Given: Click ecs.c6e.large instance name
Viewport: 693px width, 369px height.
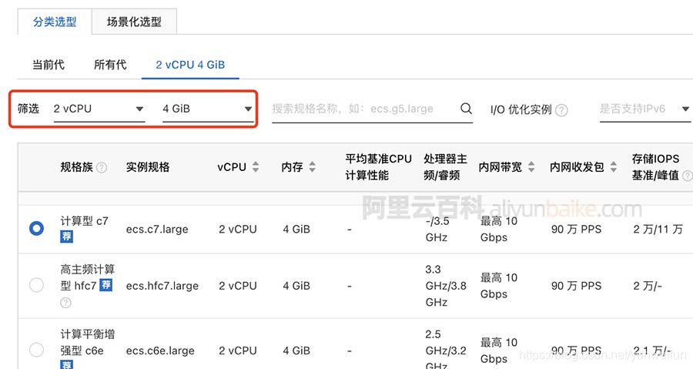Looking at the screenshot, I should [x=160, y=351].
